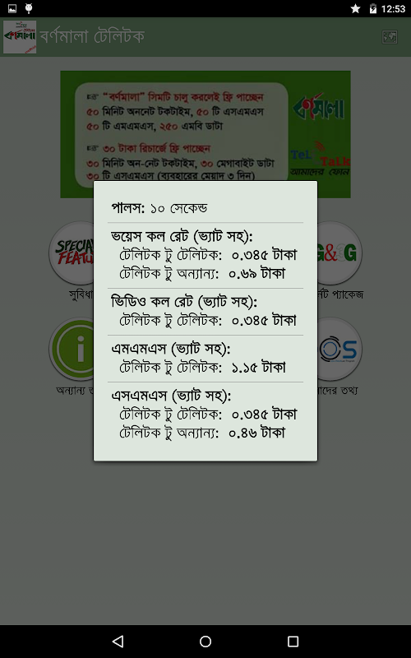
Task: Tap the বর্ণমালা টেলিটক title text
Action: (x=92, y=36)
